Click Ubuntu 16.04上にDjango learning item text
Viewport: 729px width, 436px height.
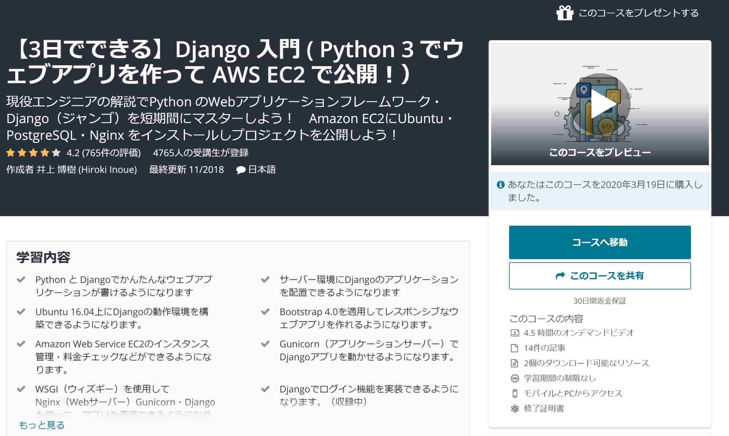pos(122,318)
